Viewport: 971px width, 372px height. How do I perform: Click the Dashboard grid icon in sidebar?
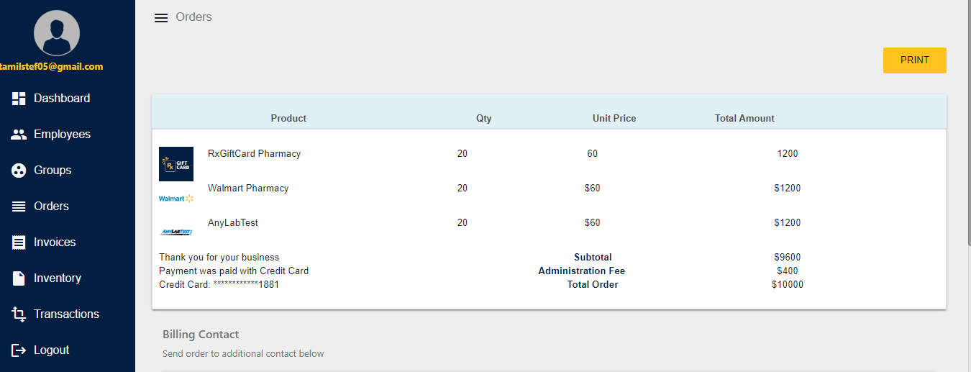coord(19,99)
